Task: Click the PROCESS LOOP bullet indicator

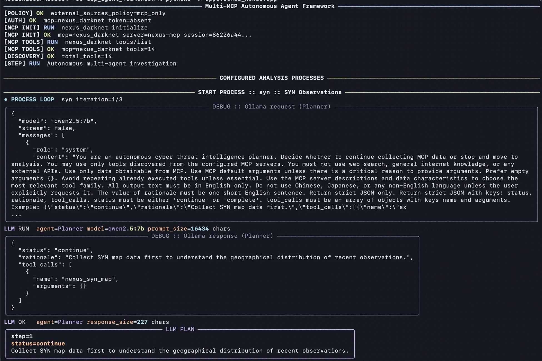Action: [x=6, y=99]
